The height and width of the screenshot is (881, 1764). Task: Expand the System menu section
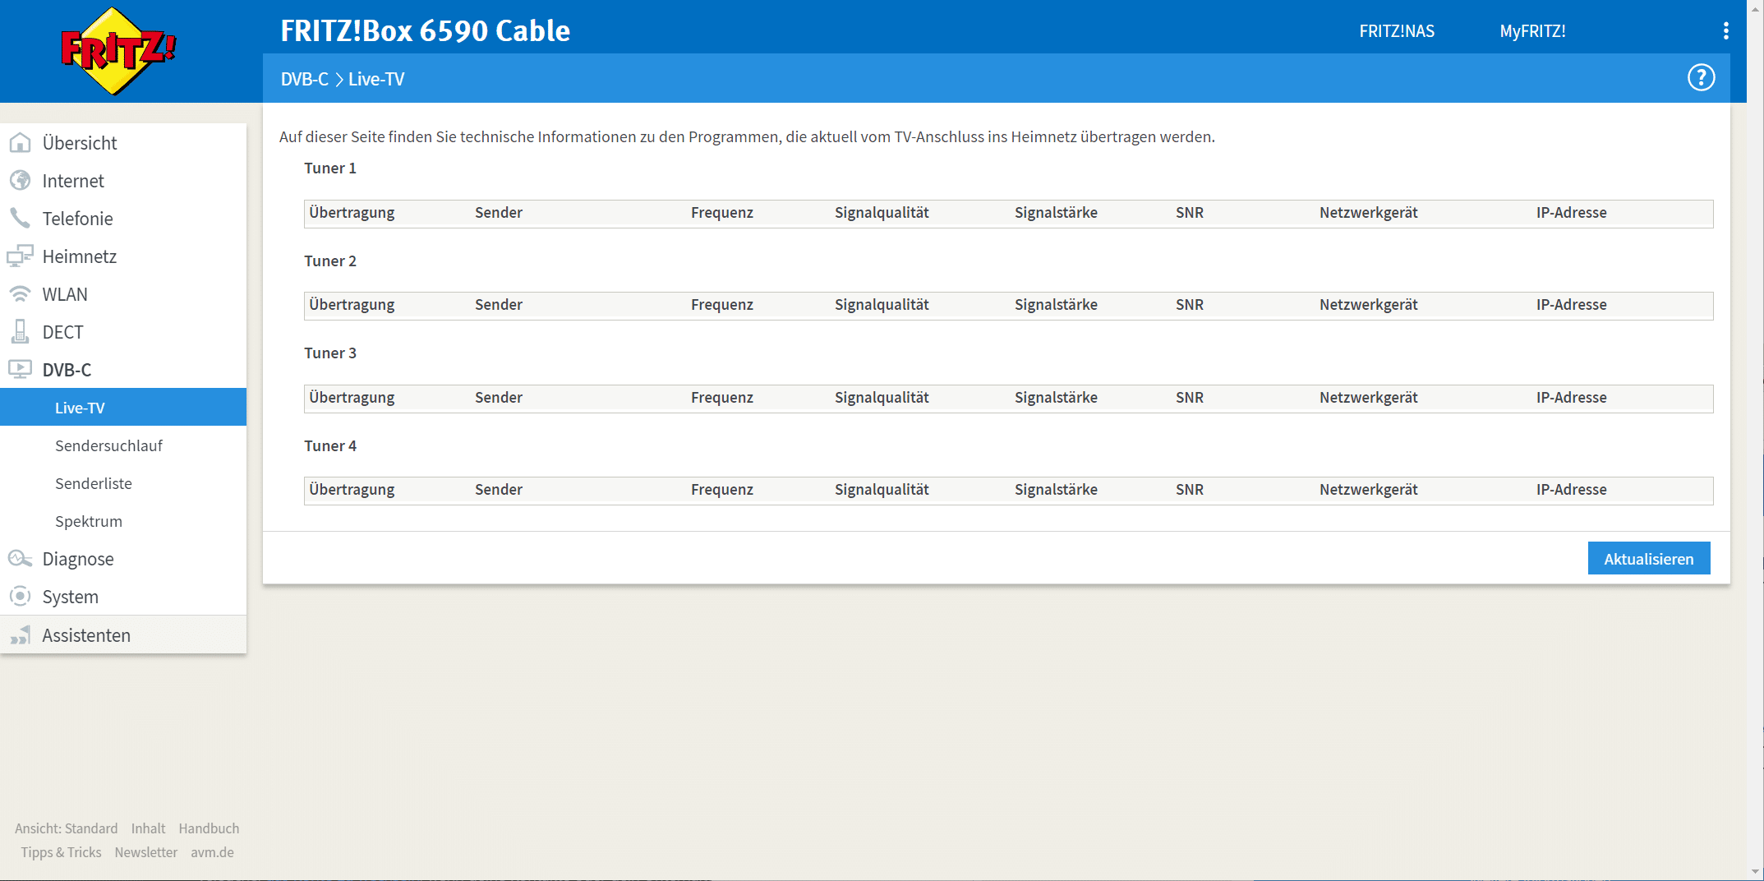pos(70,597)
